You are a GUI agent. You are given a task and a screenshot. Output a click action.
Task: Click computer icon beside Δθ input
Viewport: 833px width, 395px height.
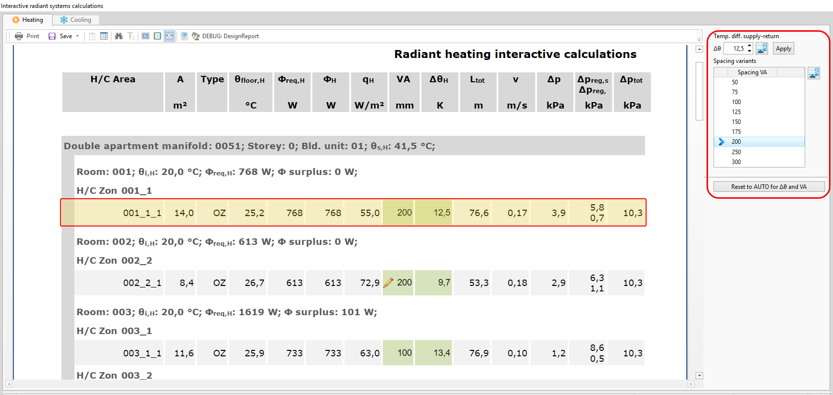coord(762,48)
